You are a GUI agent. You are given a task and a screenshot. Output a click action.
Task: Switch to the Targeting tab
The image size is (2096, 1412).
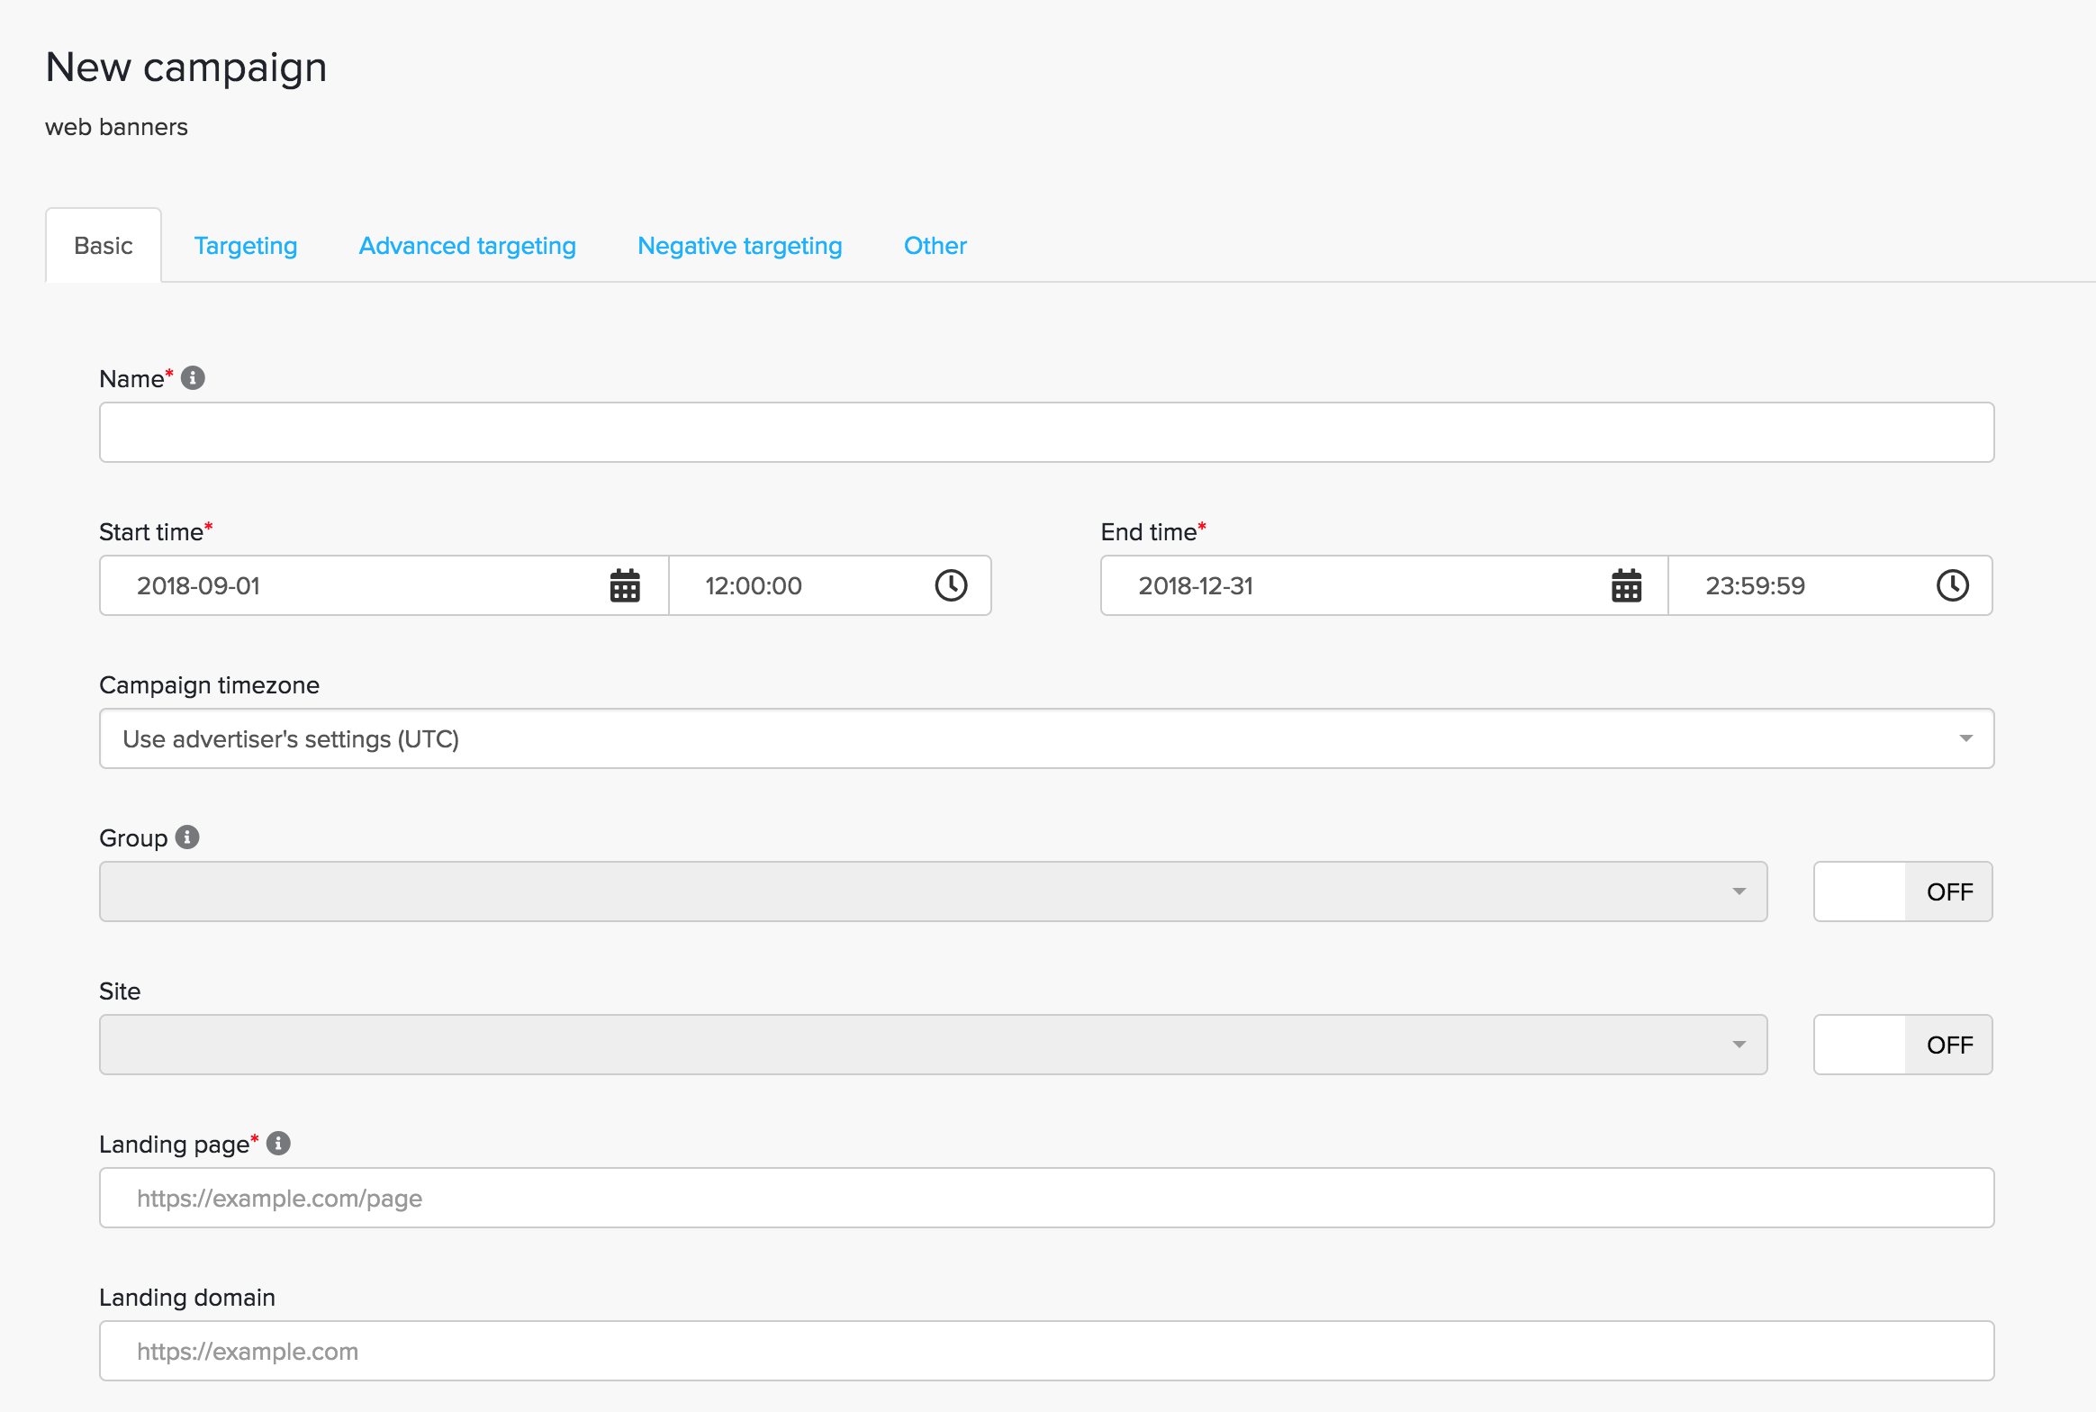pos(246,246)
